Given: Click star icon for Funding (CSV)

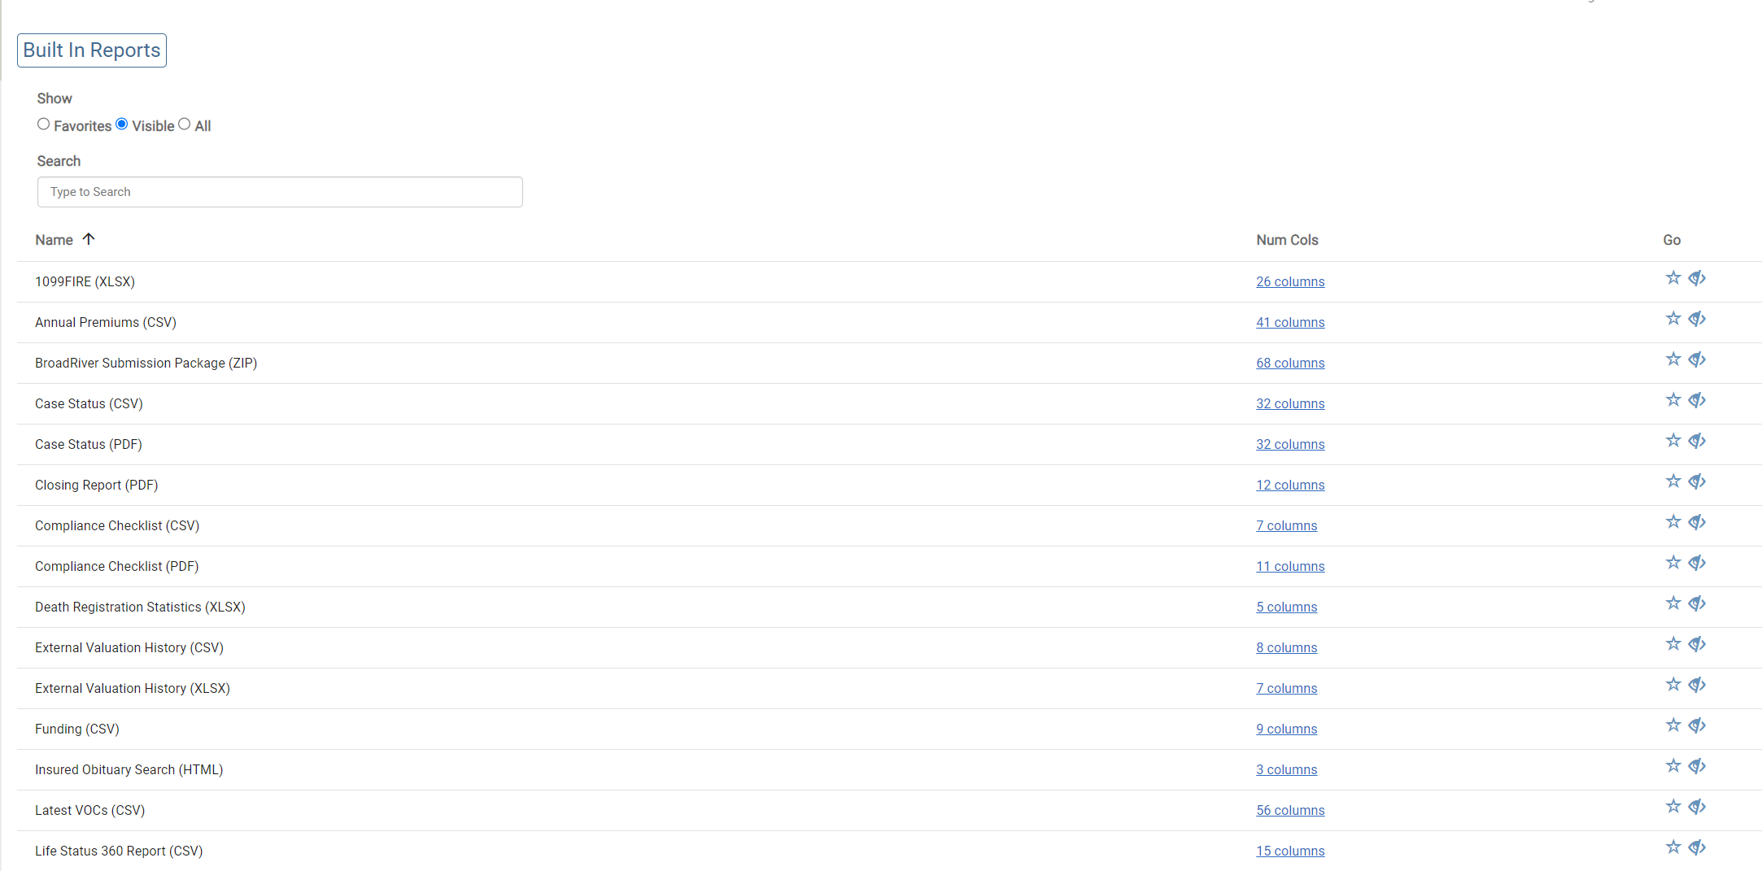Looking at the screenshot, I should click(x=1673, y=725).
